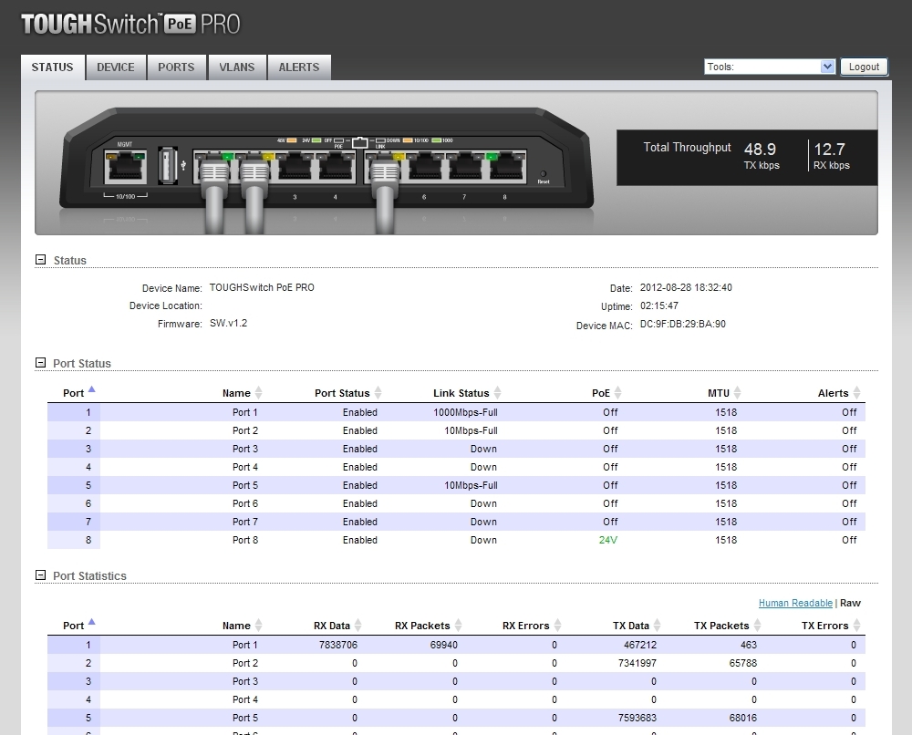The height and width of the screenshot is (735, 912).
Task: Click Port 1's Enabled status cell
Action: click(359, 412)
